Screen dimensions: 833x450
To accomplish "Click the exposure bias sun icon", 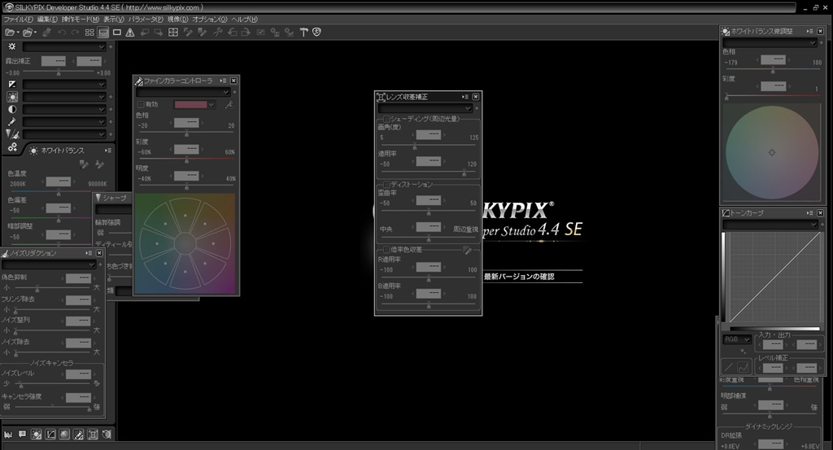I will (11, 46).
